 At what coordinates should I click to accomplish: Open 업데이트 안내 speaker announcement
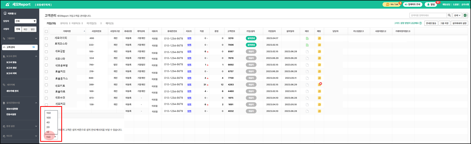pos(412,5)
